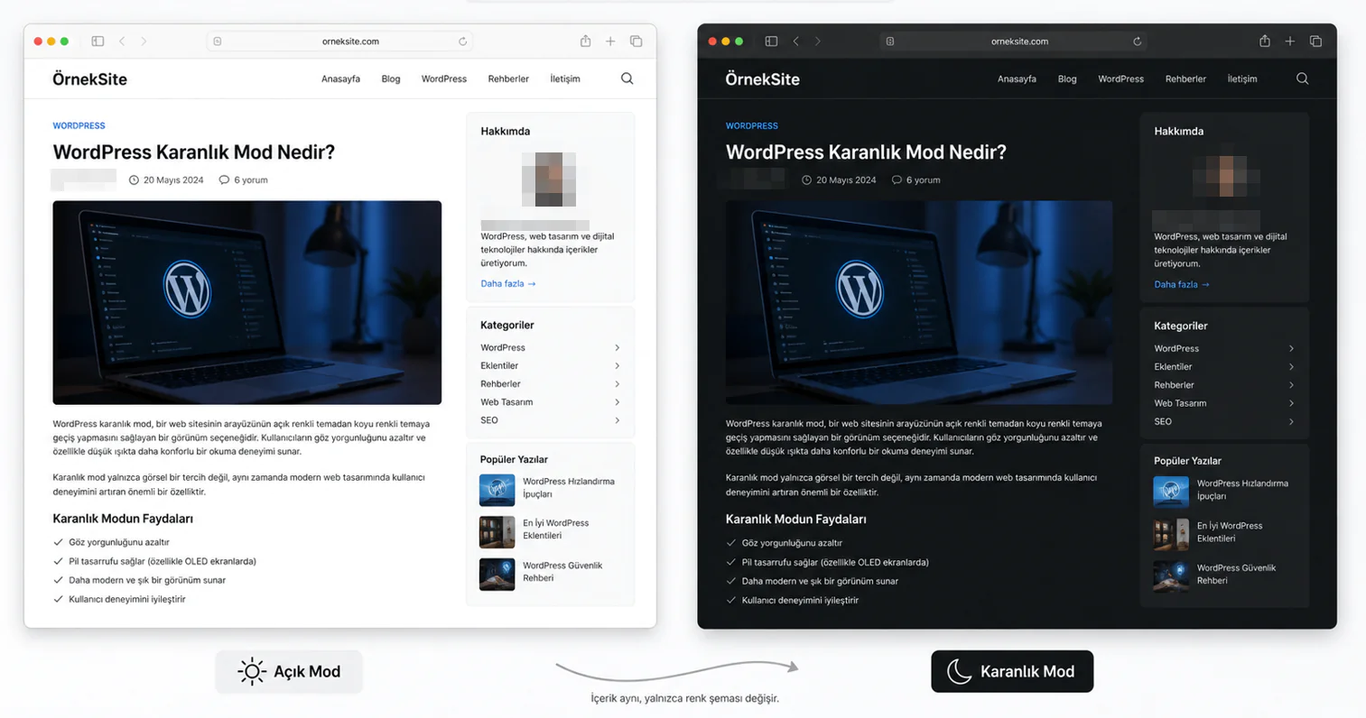Go forward in the light browser window
This screenshot has width=1366, height=718.
tap(144, 41)
